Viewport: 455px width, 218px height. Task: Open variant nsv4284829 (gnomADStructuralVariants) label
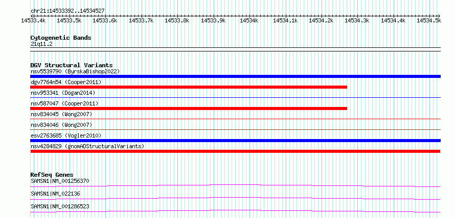pyautogui.click(x=87, y=146)
